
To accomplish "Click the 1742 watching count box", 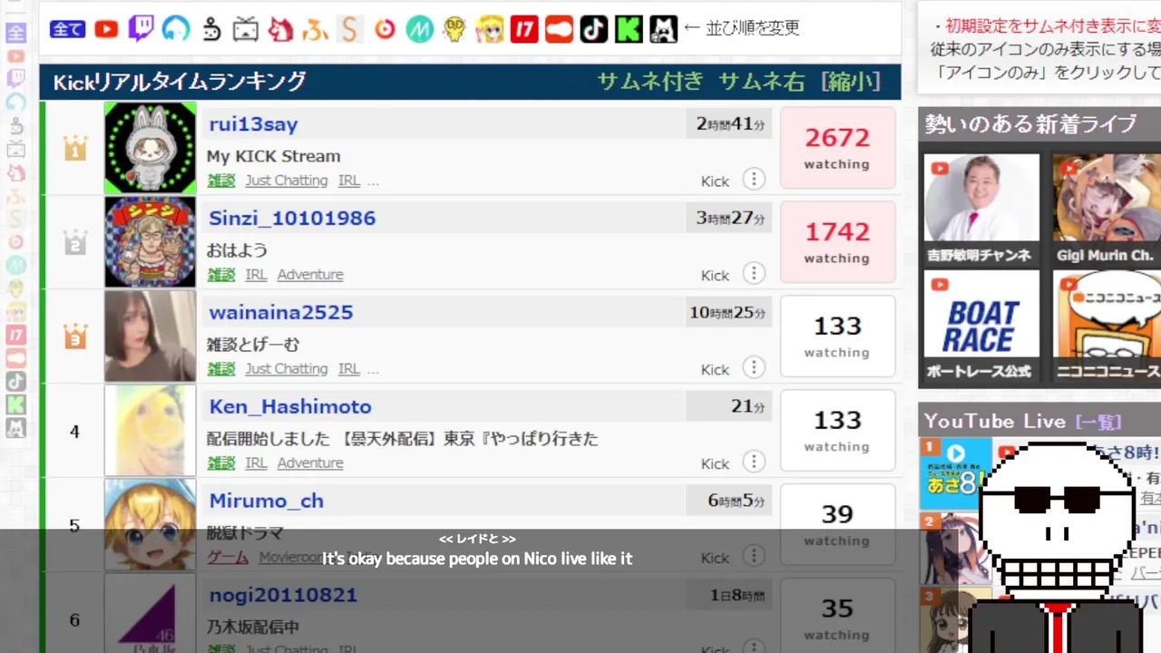I will [837, 242].
